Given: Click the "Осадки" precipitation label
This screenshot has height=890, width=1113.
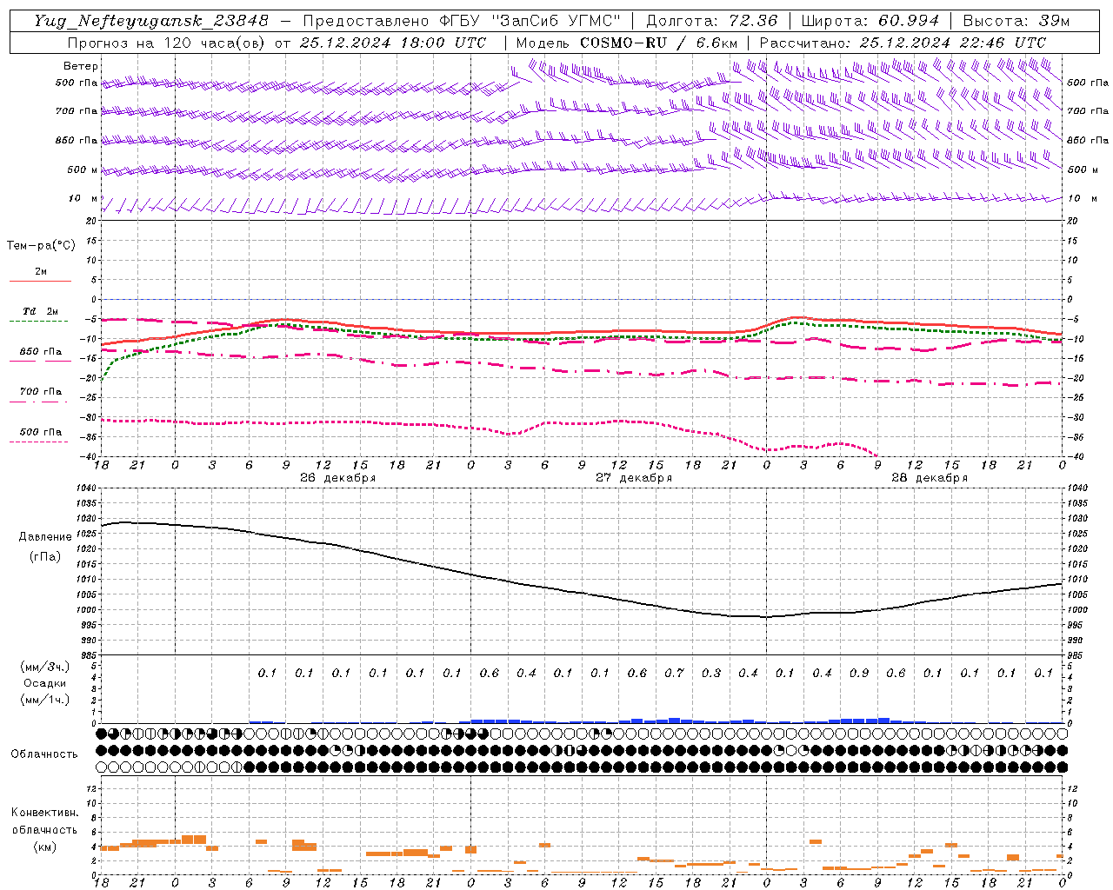Looking at the screenshot, I should point(45,683).
